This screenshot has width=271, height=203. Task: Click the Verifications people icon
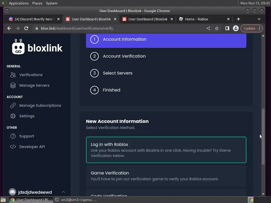point(13,75)
